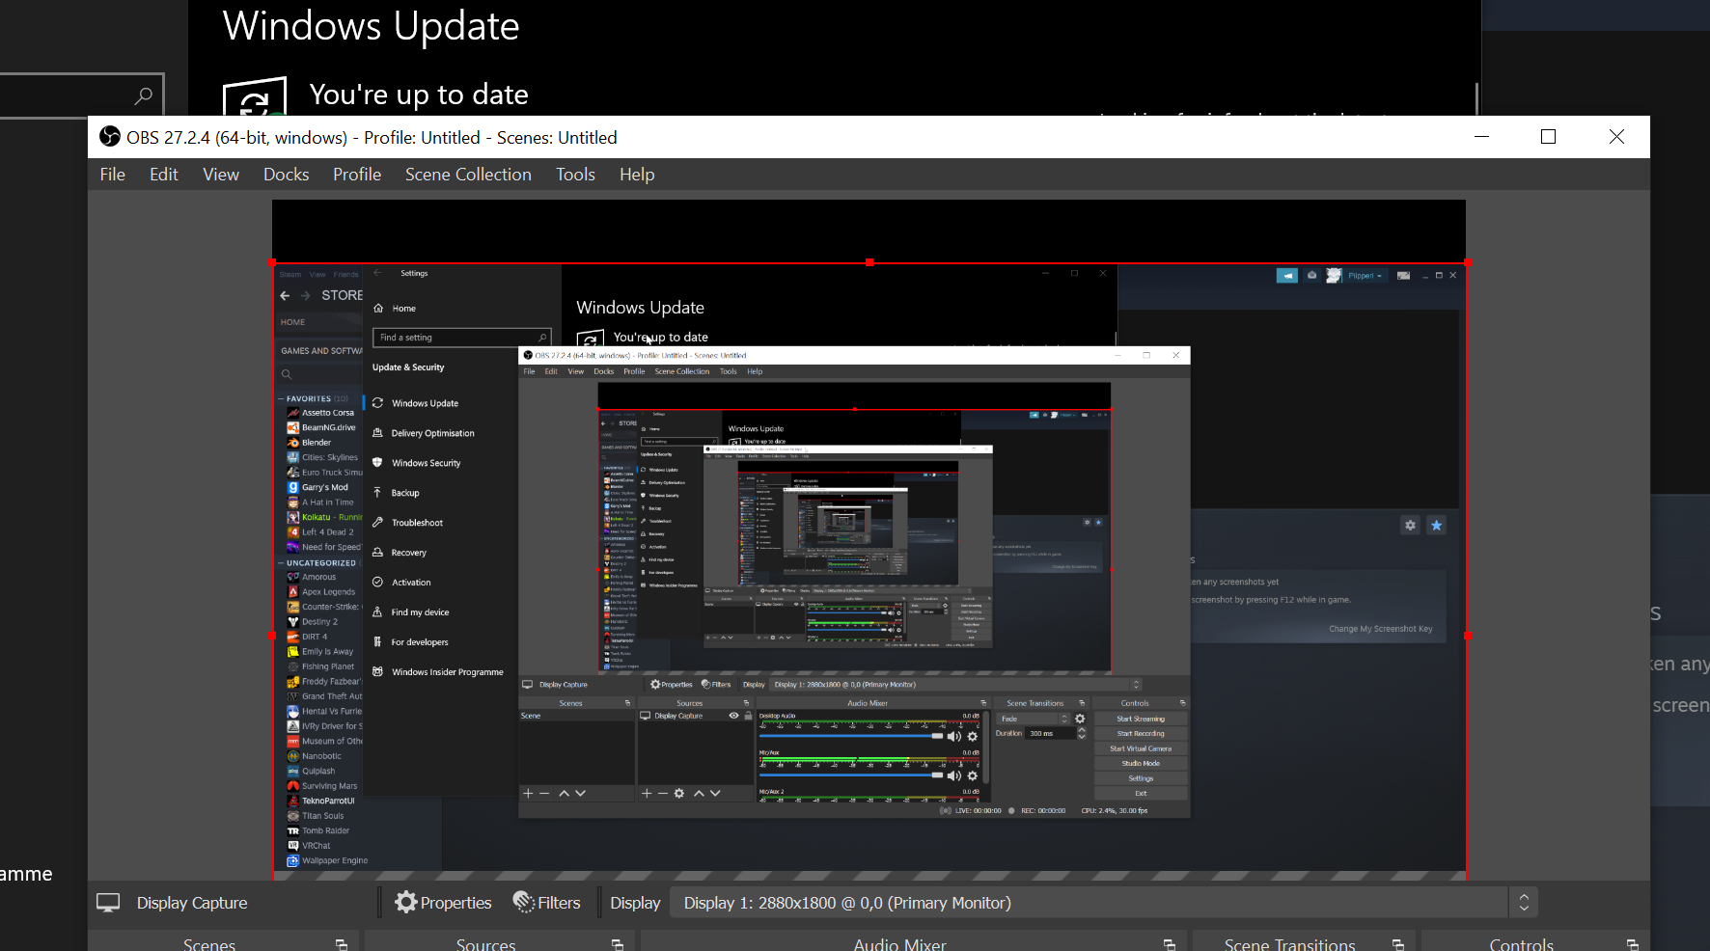
Task: Click Delivery Optimisation in the previewed Settings sidebar
Action: tap(432, 433)
